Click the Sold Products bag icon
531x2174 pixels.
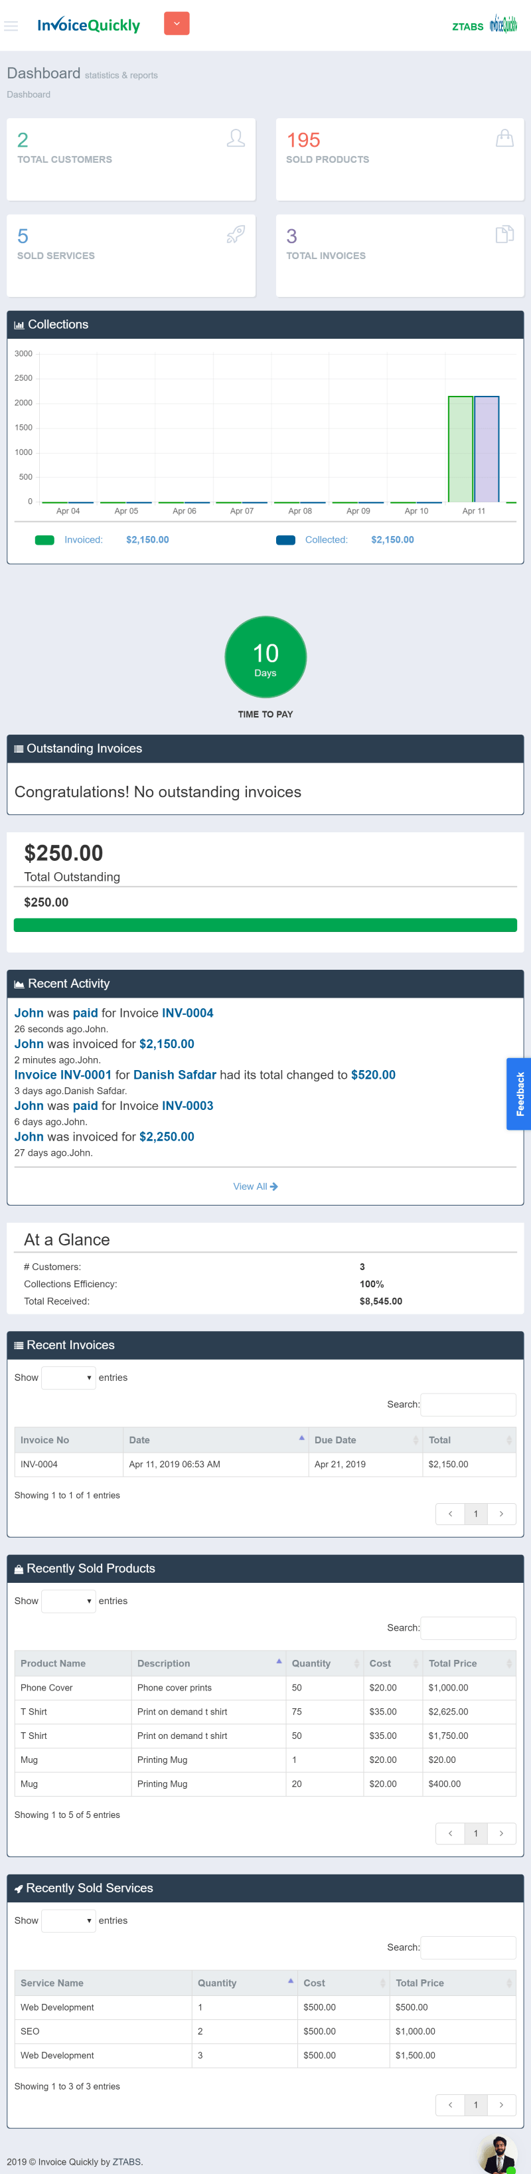[504, 138]
